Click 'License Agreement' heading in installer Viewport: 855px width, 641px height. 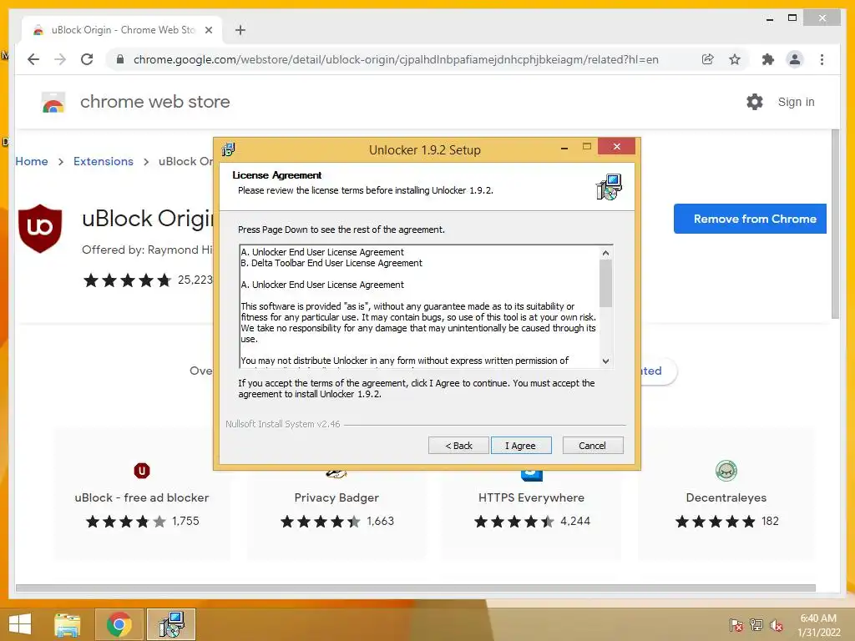(277, 175)
